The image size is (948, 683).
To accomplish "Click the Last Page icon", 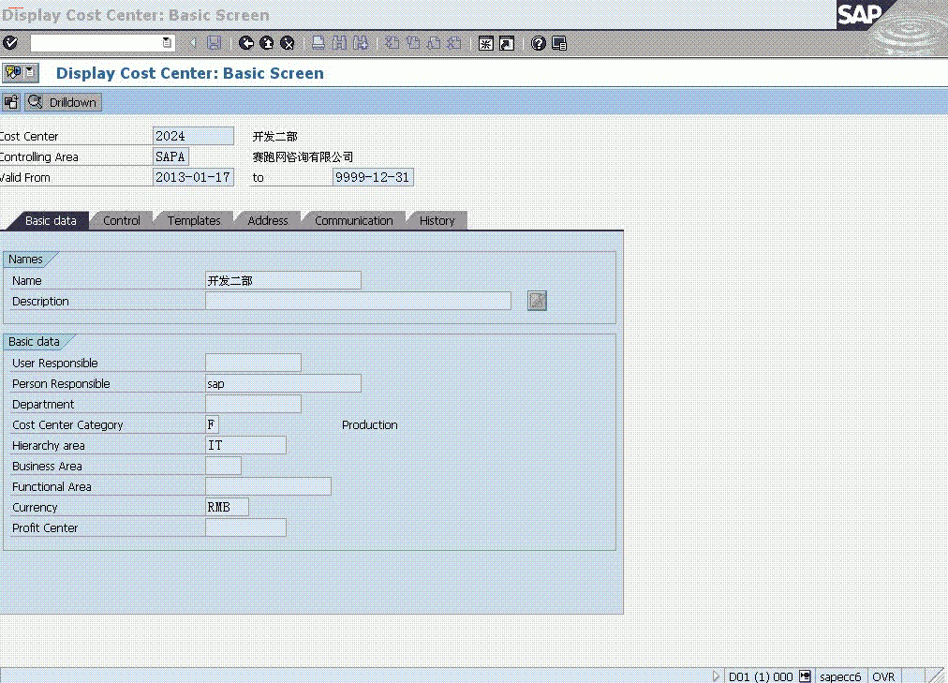I will click(454, 43).
